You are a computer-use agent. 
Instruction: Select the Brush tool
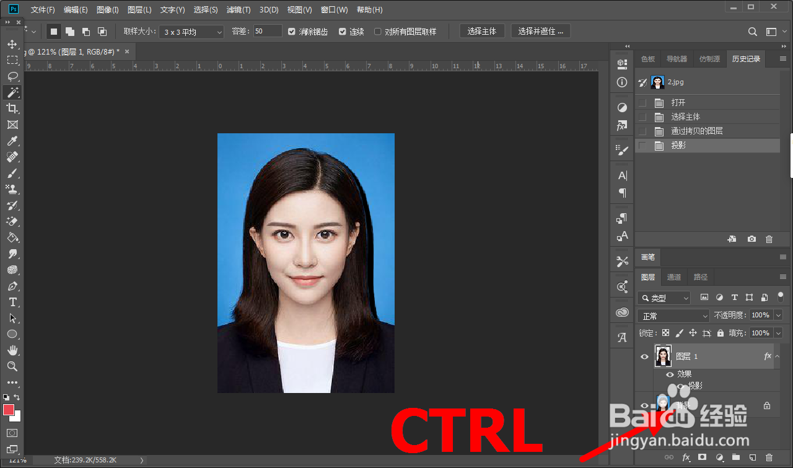pos(12,174)
